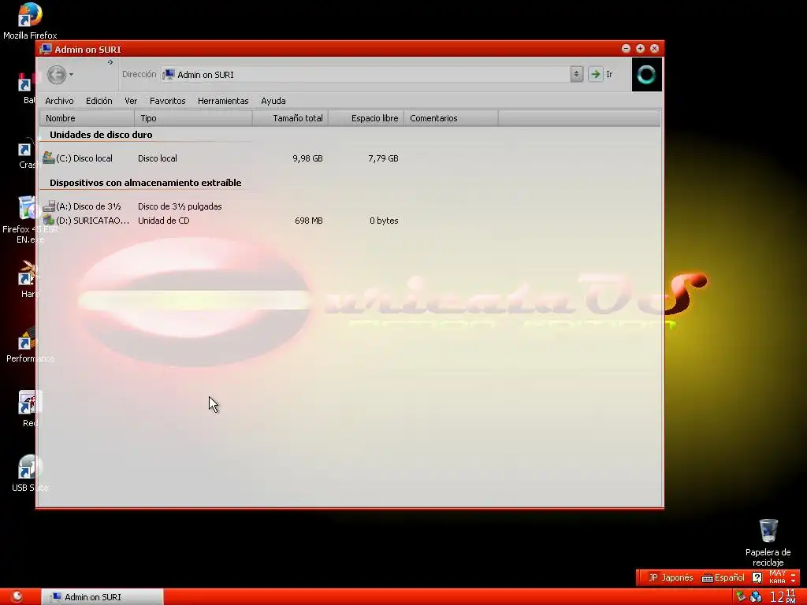This screenshot has height=605, width=807.
Task: Go back with the Back arrow button
Action: tap(57, 75)
